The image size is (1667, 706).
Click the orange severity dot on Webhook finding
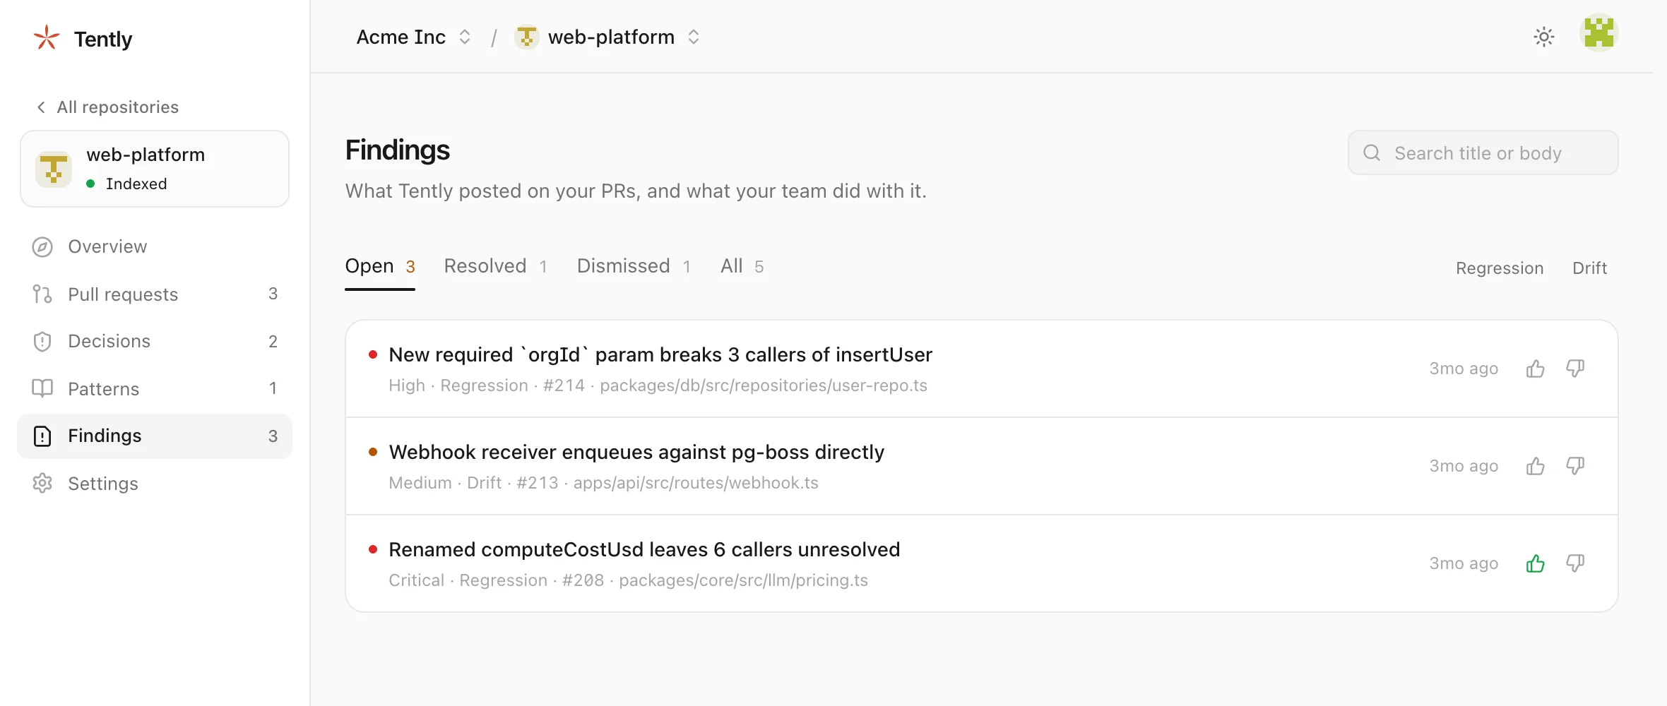point(373,452)
